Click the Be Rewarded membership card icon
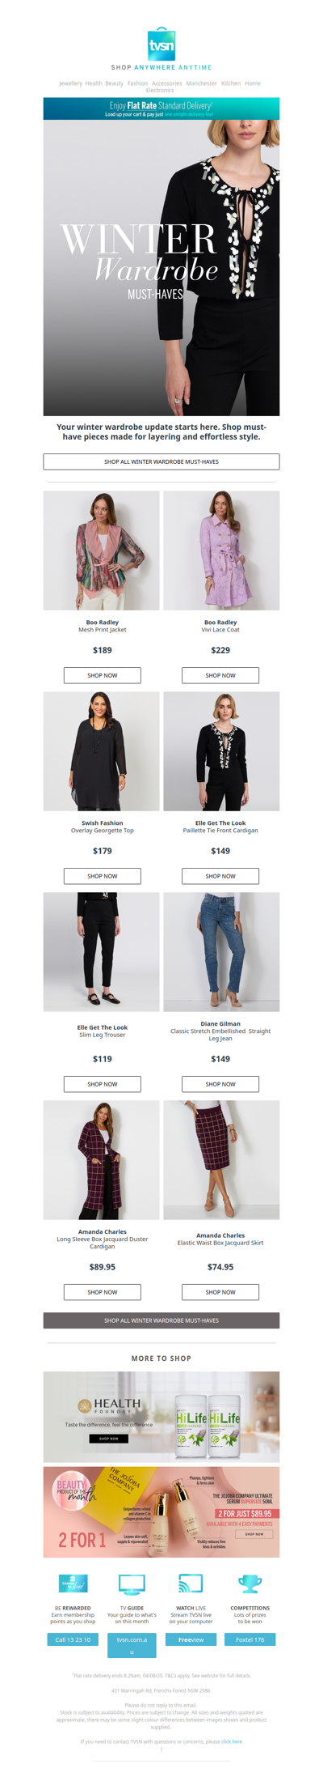The image size is (323, 1790). click(73, 1584)
